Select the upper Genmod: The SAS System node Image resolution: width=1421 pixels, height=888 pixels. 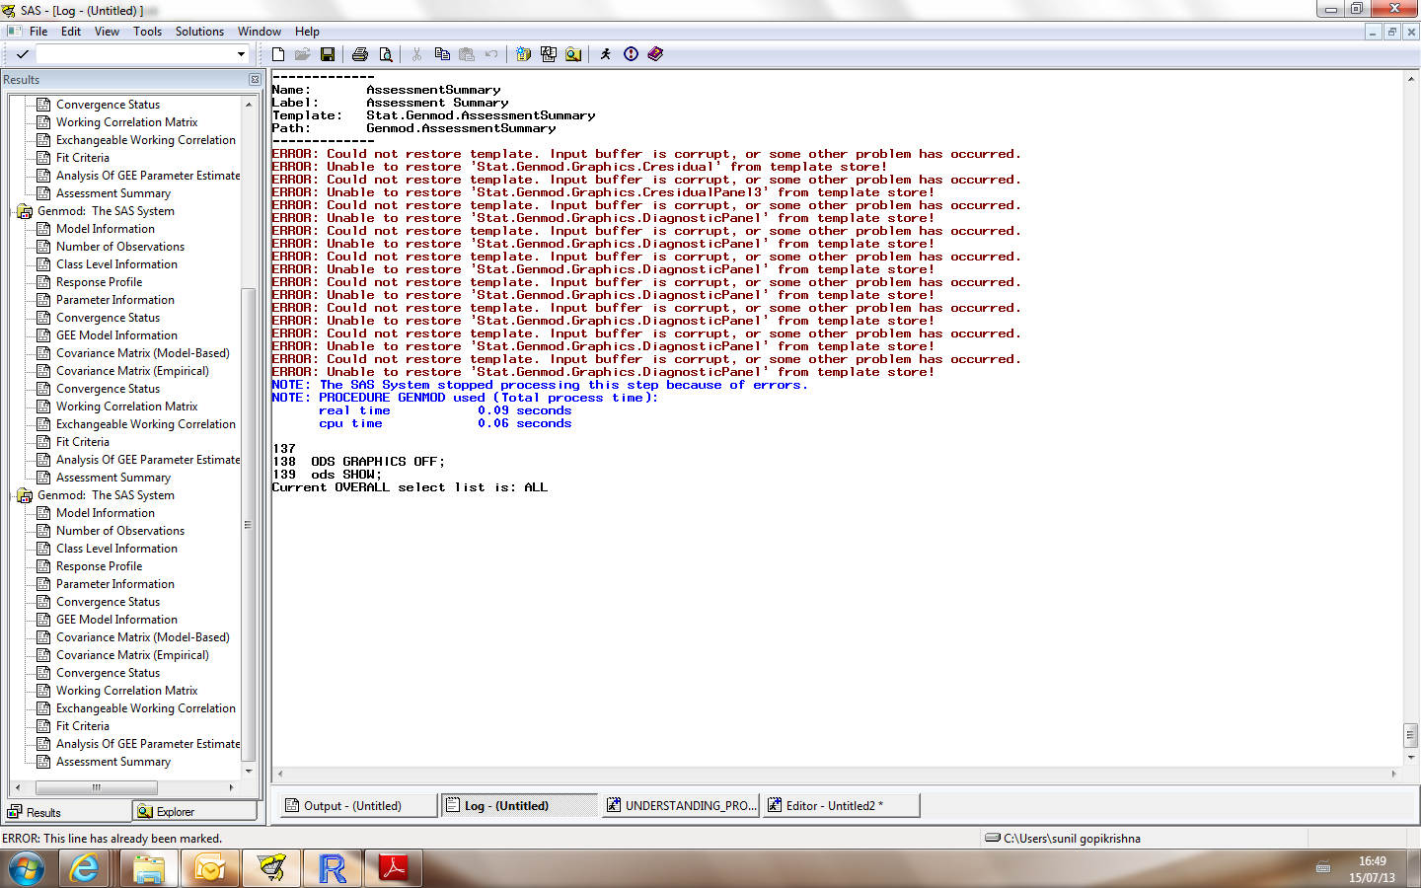(x=106, y=211)
